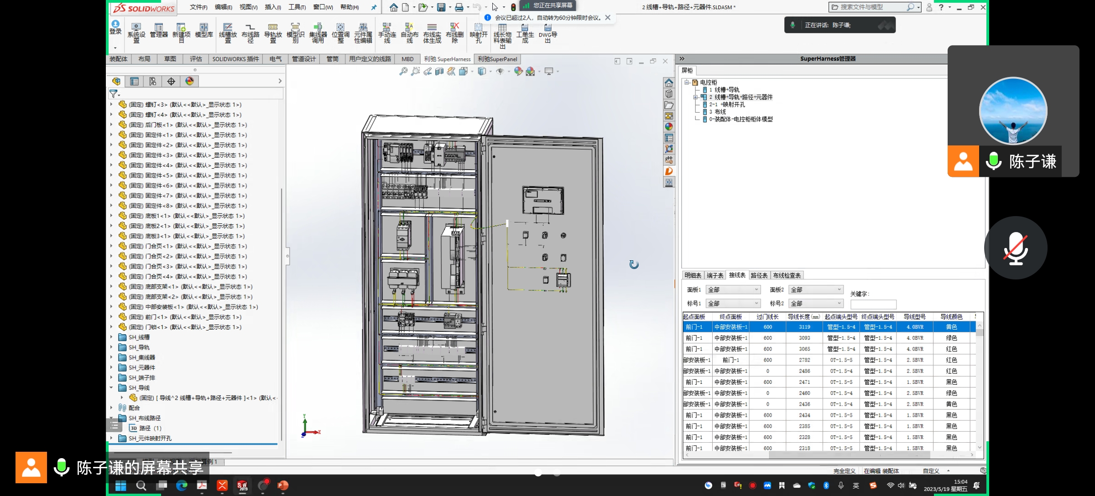Switch to the 利驰SuperPanel tab
The width and height of the screenshot is (1095, 496).
coord(497,59)
